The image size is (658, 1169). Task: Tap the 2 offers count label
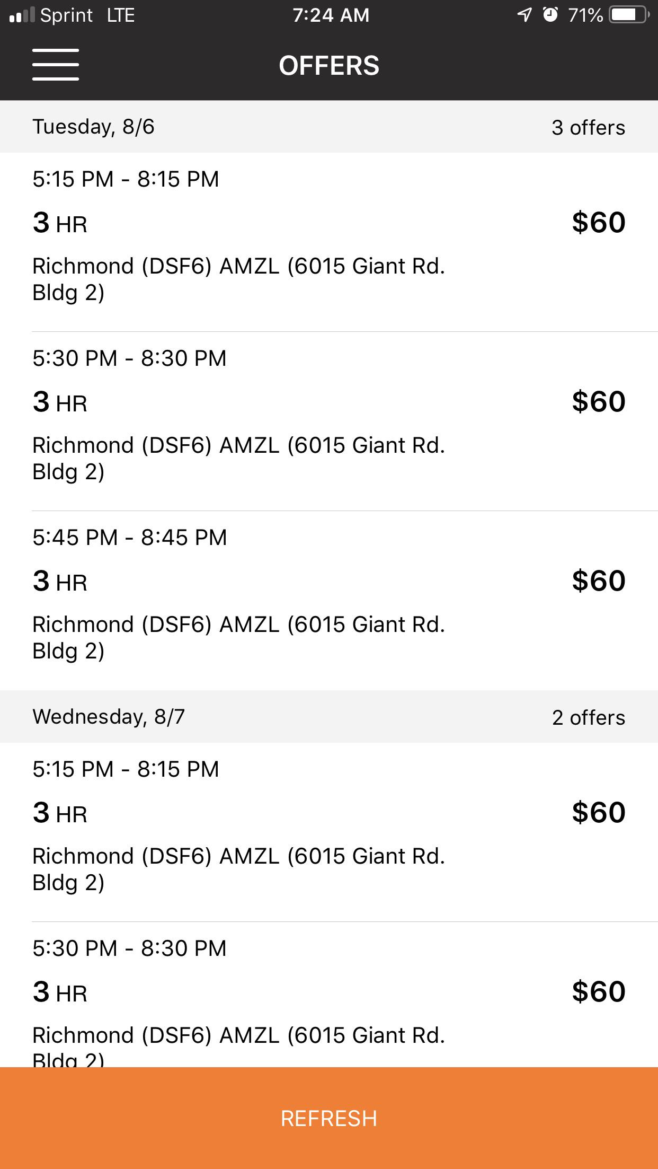588,717
